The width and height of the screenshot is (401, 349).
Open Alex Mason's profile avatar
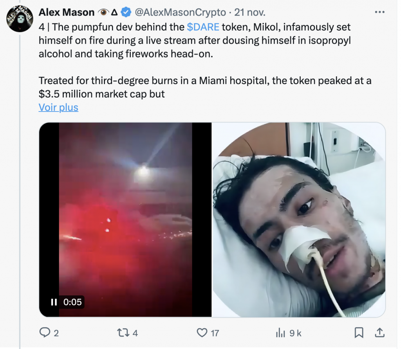click(x=19, y=19)
